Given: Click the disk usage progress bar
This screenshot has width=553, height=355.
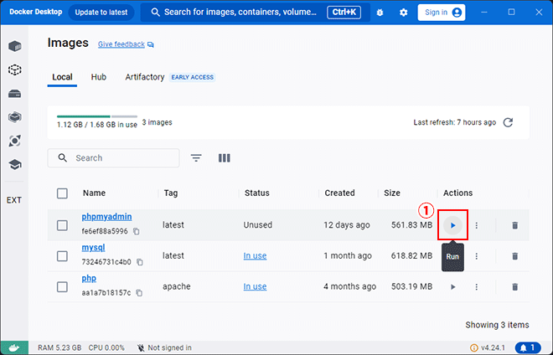Looking at the screenshot, I should [x=97, y=116].
